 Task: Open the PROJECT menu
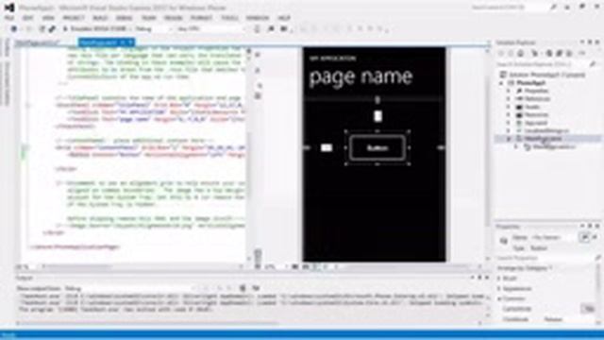(74, 18)
